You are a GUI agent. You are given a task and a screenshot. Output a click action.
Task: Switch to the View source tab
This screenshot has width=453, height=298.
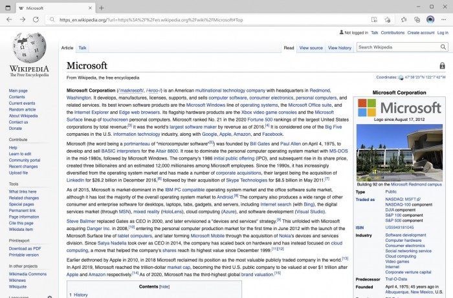(311, 48)
